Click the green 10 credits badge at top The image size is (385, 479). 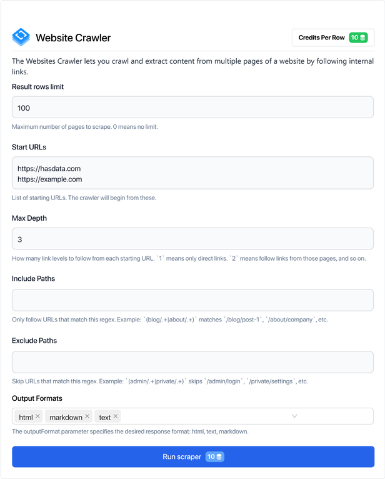(358, 38)
